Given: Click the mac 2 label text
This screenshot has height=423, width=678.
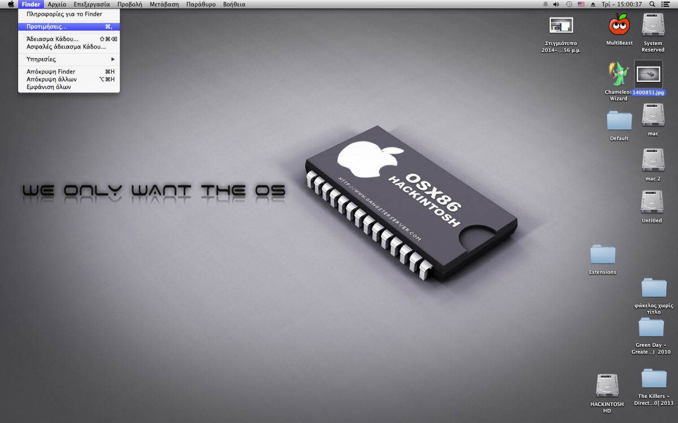Looking at the screenshot, I should pyautogui.click(x=653, y=178).
